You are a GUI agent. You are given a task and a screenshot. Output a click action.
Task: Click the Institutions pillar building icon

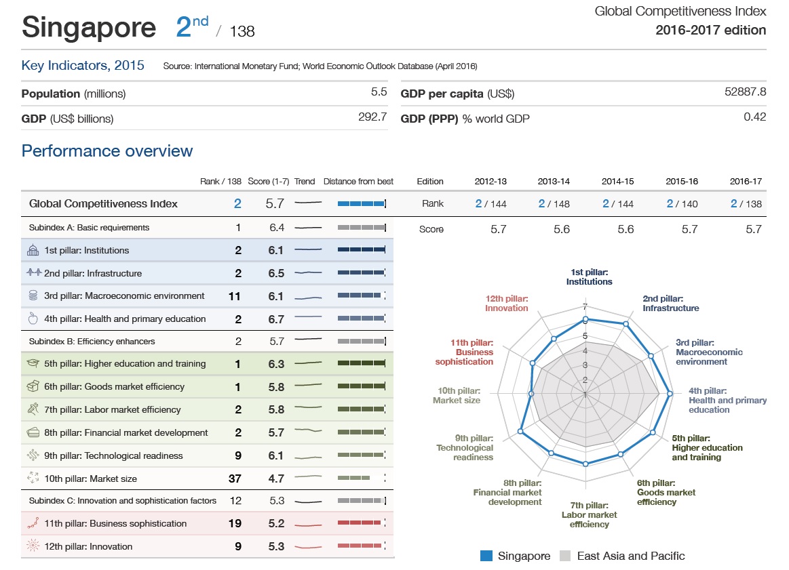(x=33, y=250)
